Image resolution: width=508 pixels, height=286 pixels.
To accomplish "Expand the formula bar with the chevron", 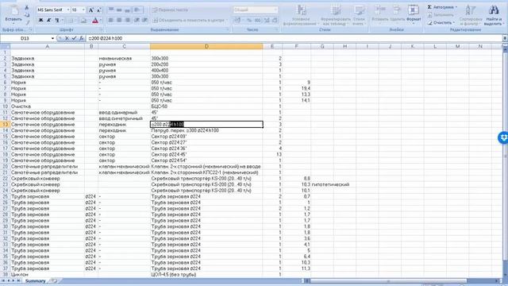I will pos(505,38).
